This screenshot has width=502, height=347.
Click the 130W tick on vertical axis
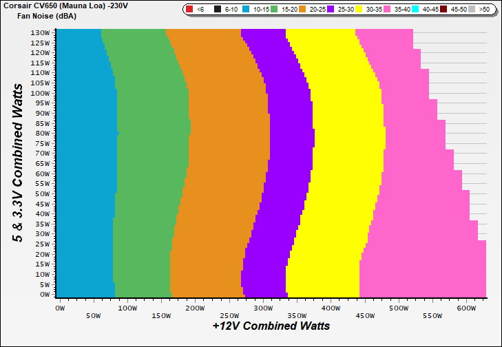pos(40,32)
